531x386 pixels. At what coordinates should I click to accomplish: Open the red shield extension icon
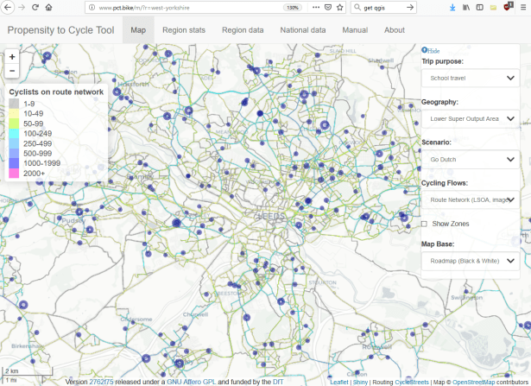click(508, 6)
